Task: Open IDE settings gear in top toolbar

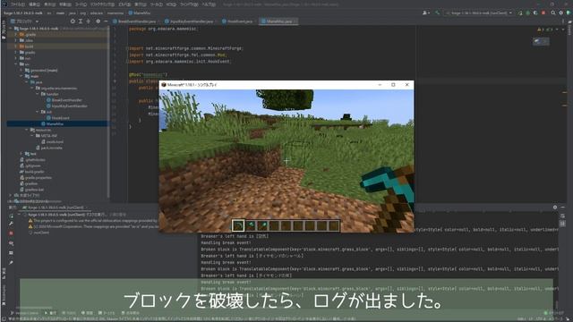Action: pyautogui.click(x=561, y=13)
